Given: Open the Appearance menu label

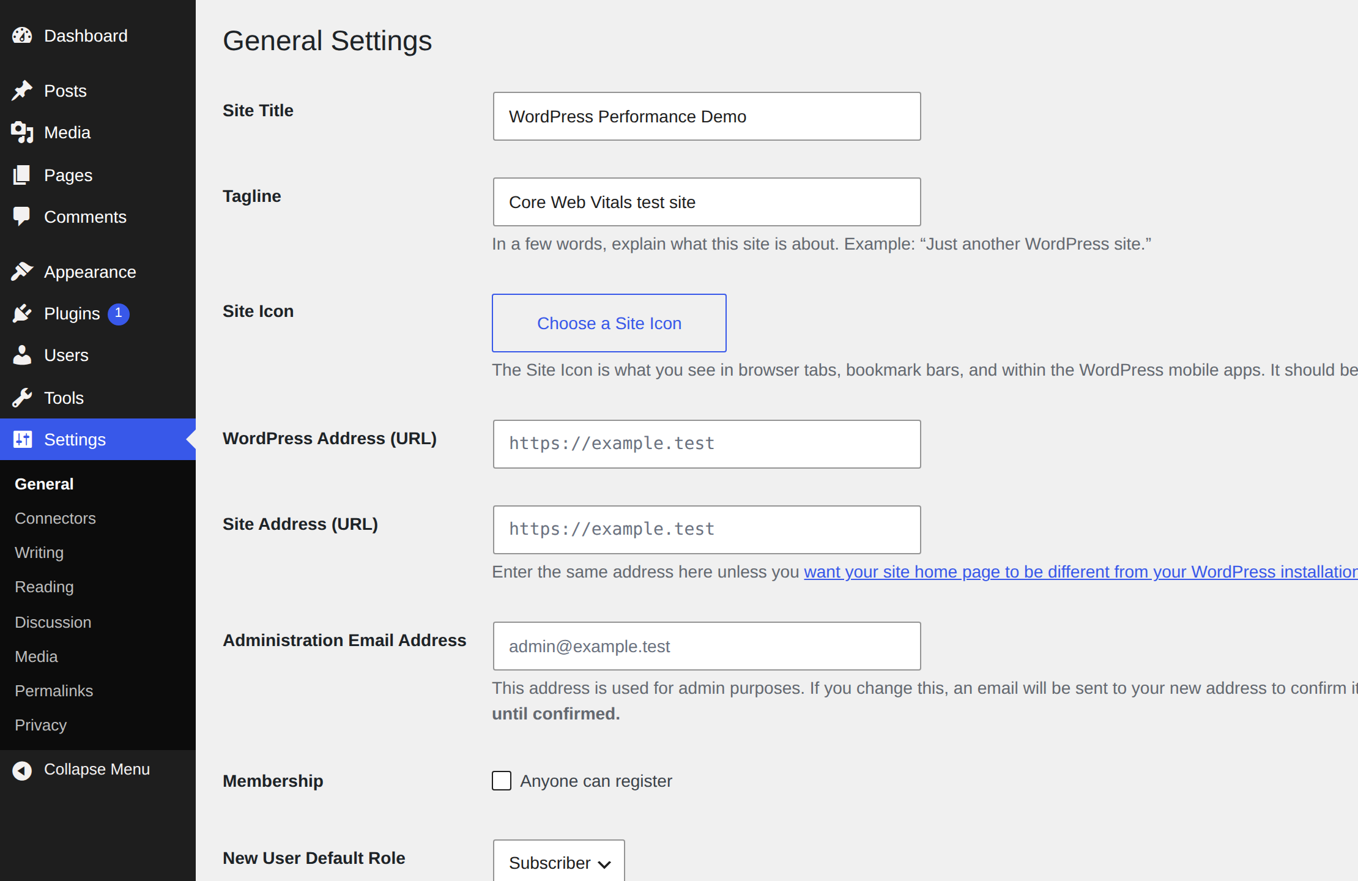Looking at the screenshot, I should click(90, 272).
